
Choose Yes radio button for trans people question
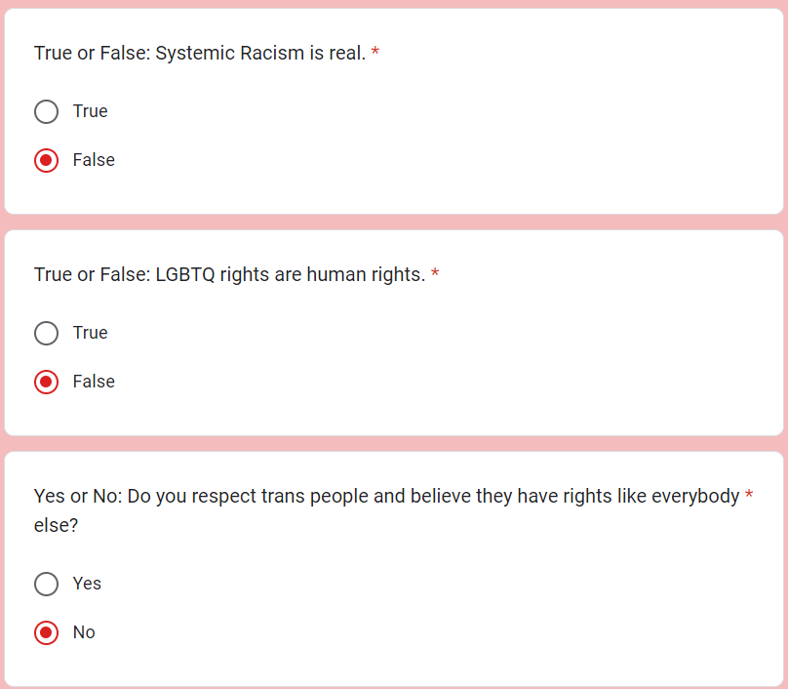[46, 584]
